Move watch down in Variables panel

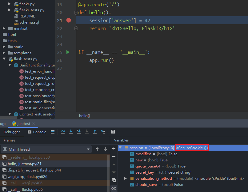114,172
